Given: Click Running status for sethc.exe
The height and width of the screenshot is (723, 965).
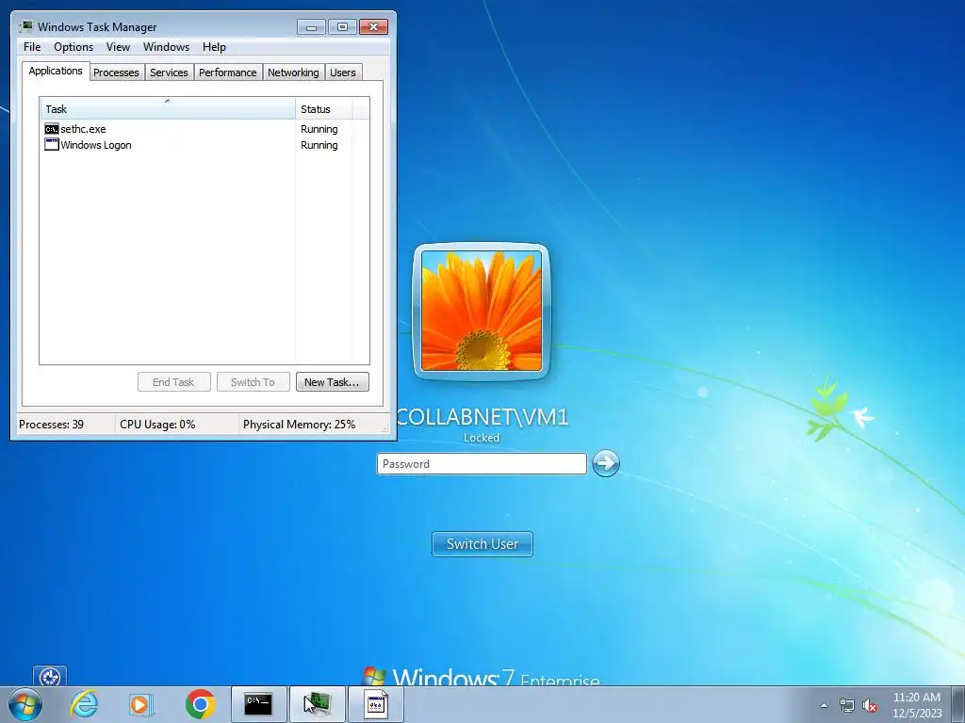Looking at the screenshot, I should [319, 129].
